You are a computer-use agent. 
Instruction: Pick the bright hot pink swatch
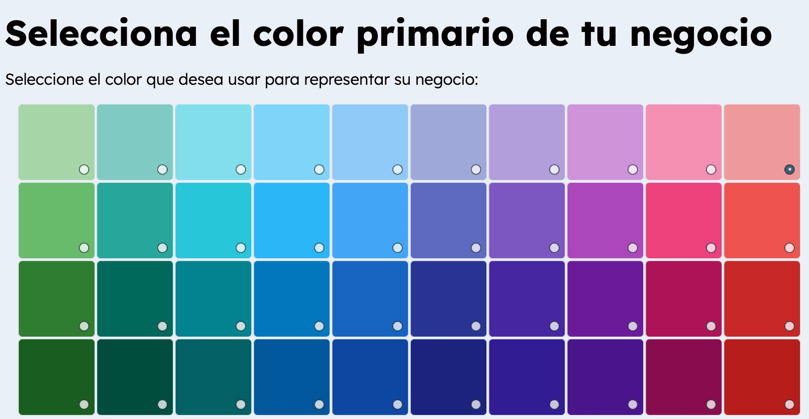coord(683,220)
